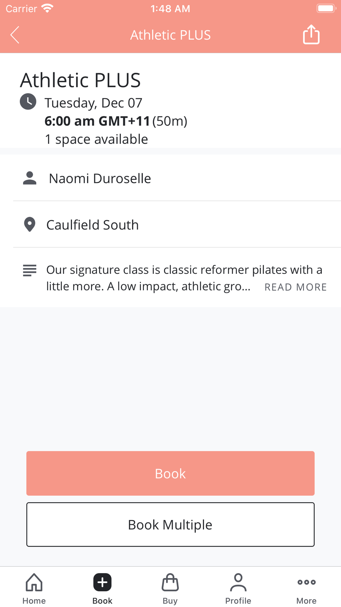The height and width of the screenshot is (607, 341).
Task: Open the More tab menu
Action: pyautogui.click(x=306, y=589)
